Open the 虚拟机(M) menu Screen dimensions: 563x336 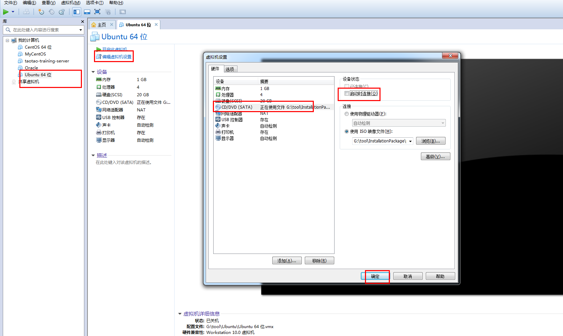[x=71, y=3]
